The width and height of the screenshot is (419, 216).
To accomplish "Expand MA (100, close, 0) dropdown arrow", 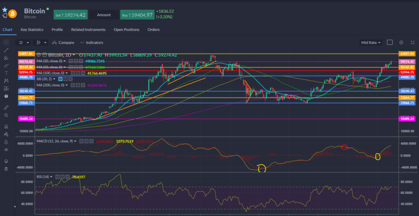I will point(67,73).
